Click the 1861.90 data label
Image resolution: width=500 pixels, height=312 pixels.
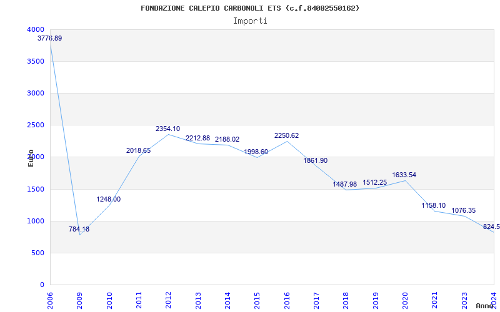(x=316, y=161)
